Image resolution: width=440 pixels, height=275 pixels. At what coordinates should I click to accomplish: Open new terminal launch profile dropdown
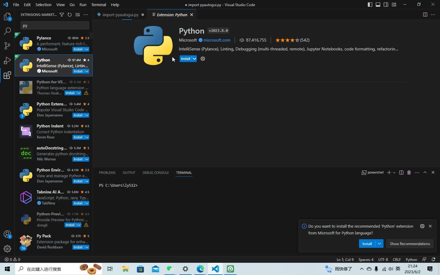point(394,173)
